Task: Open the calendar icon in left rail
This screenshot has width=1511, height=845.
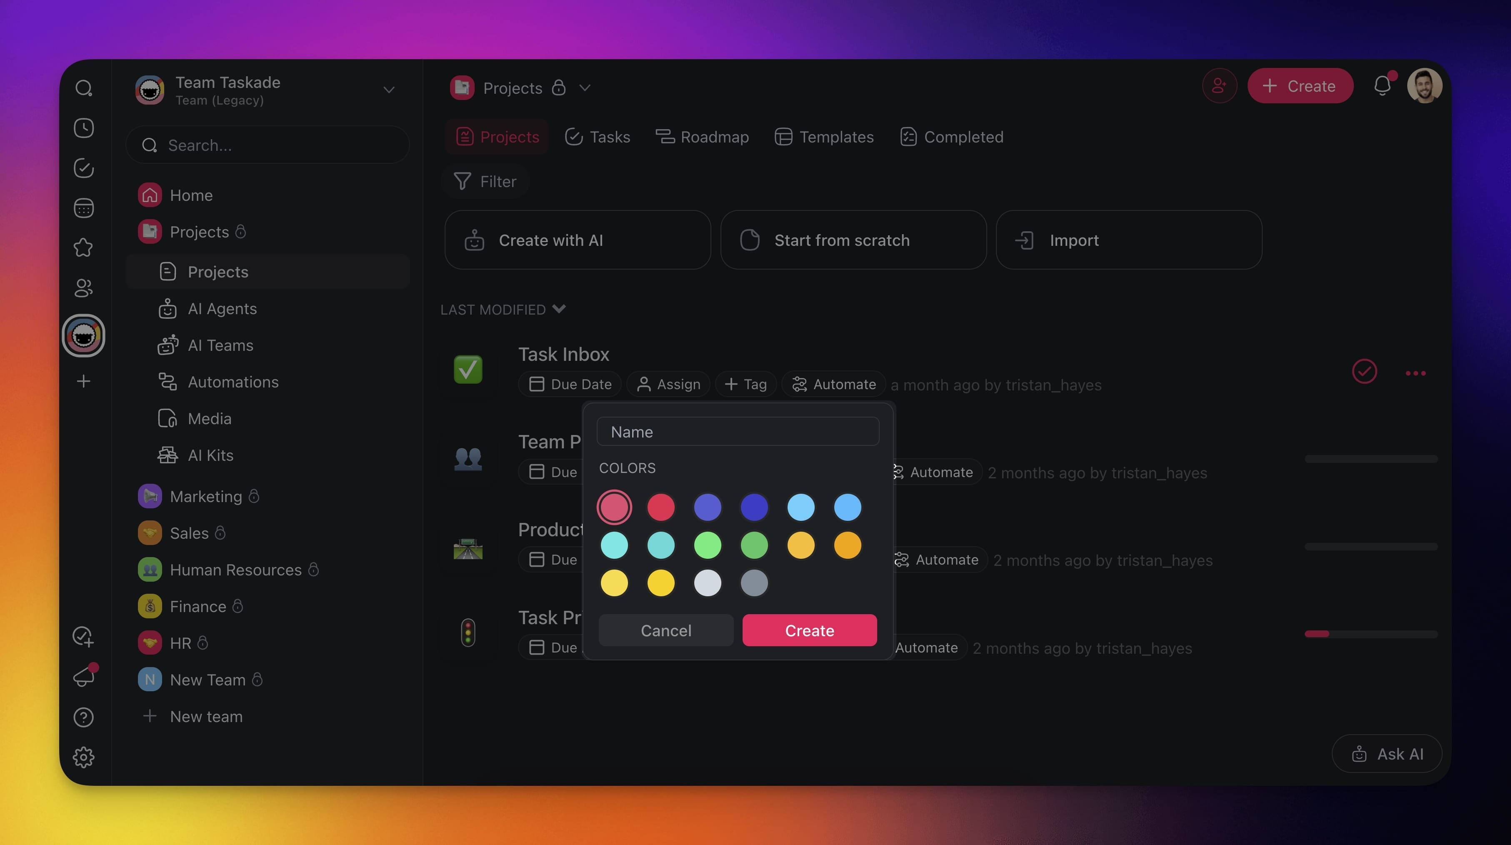Action: coord(83,208)
